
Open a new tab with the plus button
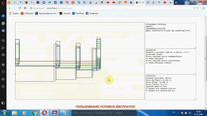[x=176, y=3]
